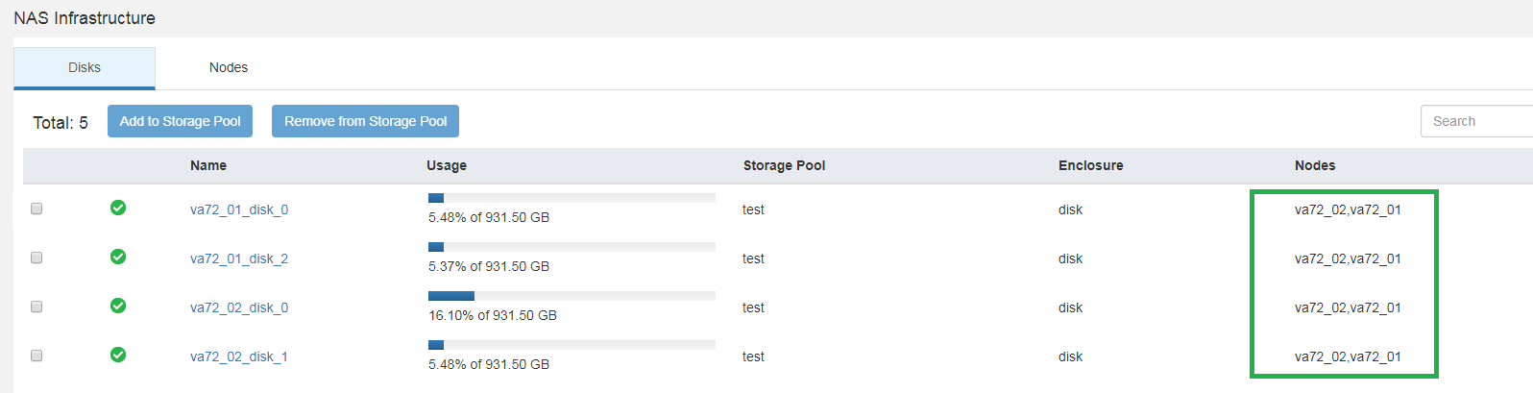1533x393 pixels.
Task: Switch to the Nodes tab
Action: pyautogui.click(x=229, y=67)
